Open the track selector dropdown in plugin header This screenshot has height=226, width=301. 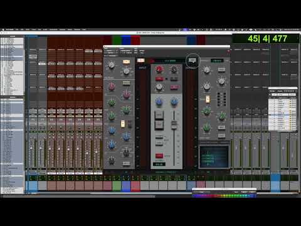[x=110, y=52]
